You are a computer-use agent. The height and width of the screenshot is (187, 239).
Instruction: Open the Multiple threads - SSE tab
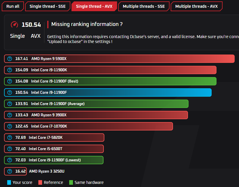click(144, 6)
